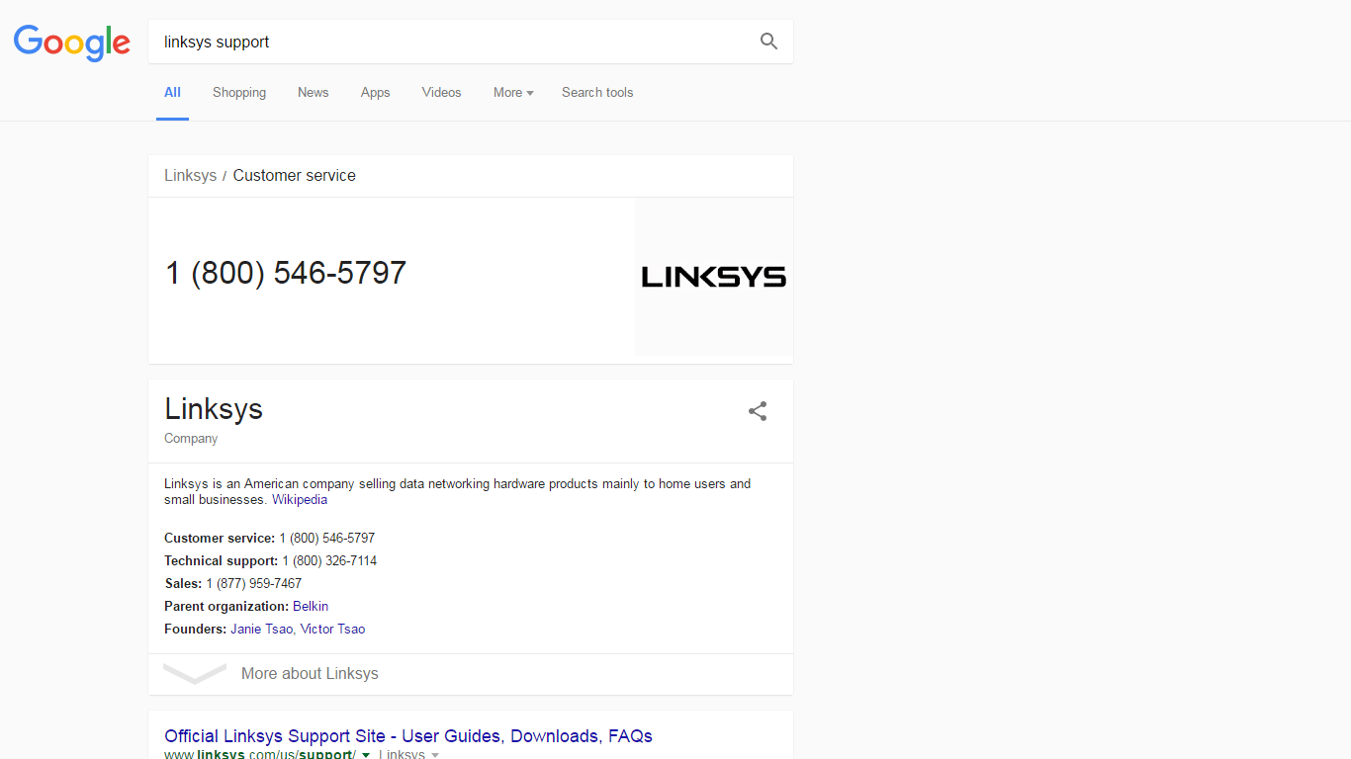Image resolution: width=1351 pixels, height=759 pixels.
Task: Click the Search tools button
Action: tap(597, 93)
